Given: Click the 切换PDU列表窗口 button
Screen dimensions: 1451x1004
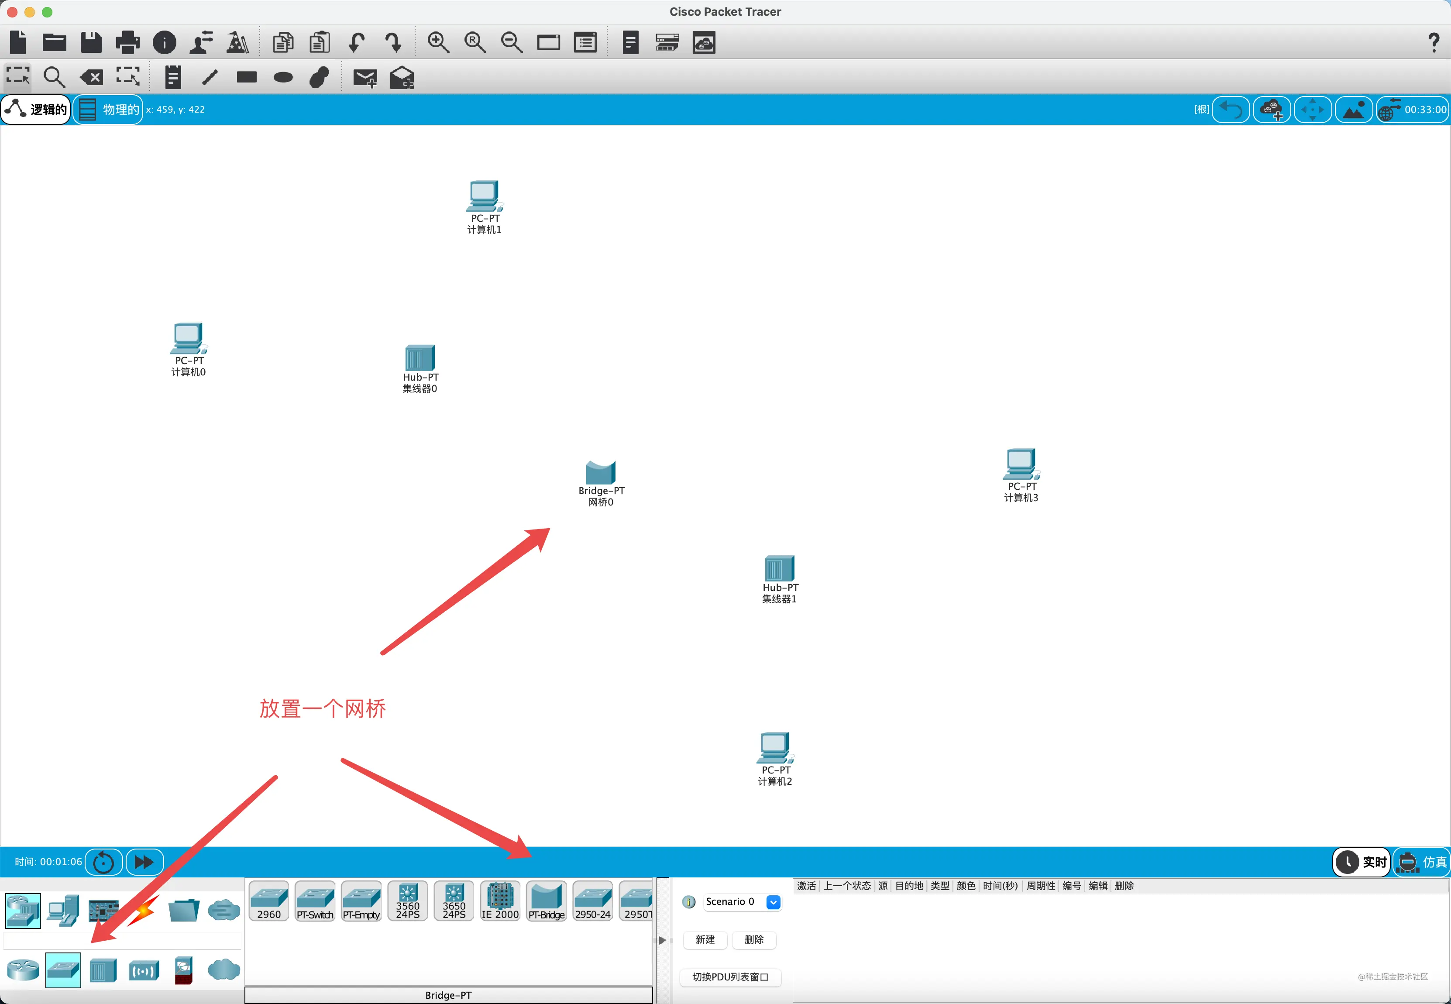Looking at the screenshot, I should point(730,977).
